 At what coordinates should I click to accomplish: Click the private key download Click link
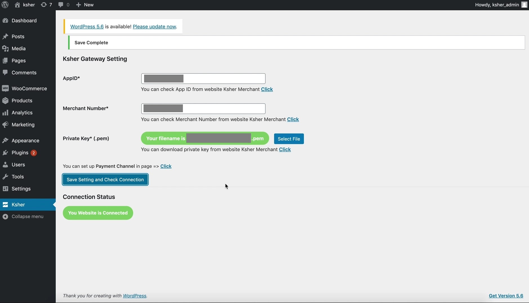[285, 150]
